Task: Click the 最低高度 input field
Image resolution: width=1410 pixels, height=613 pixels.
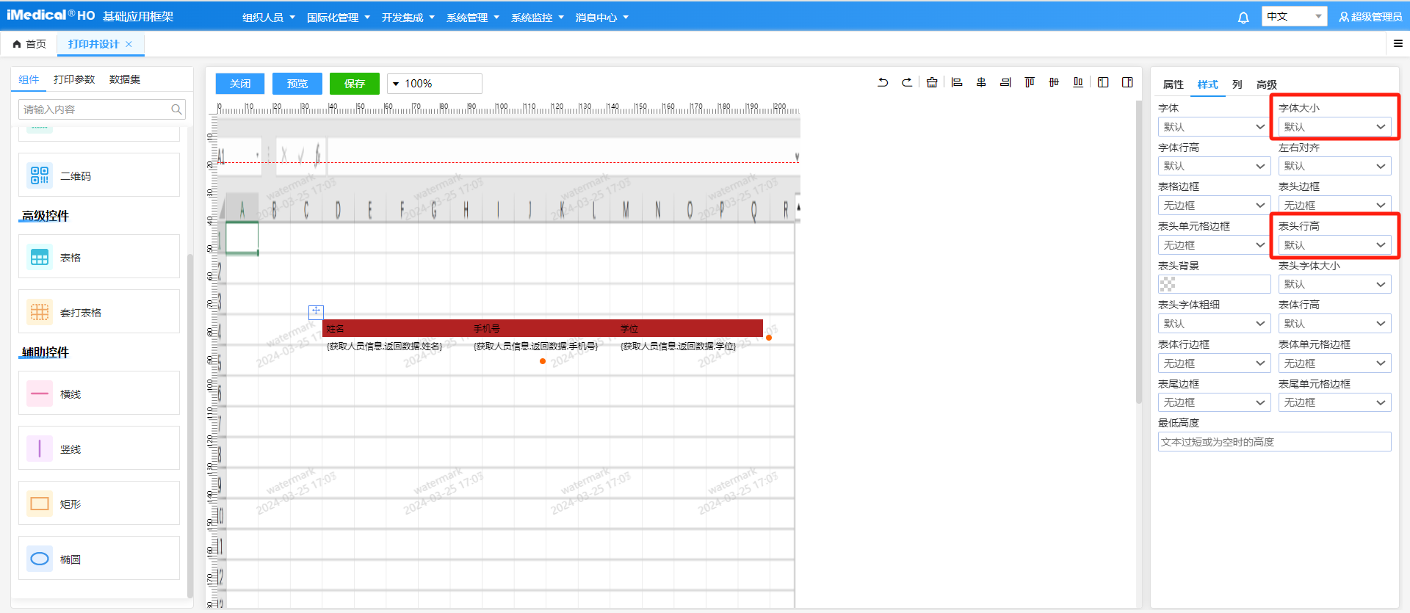Action: coord(1274,442)
